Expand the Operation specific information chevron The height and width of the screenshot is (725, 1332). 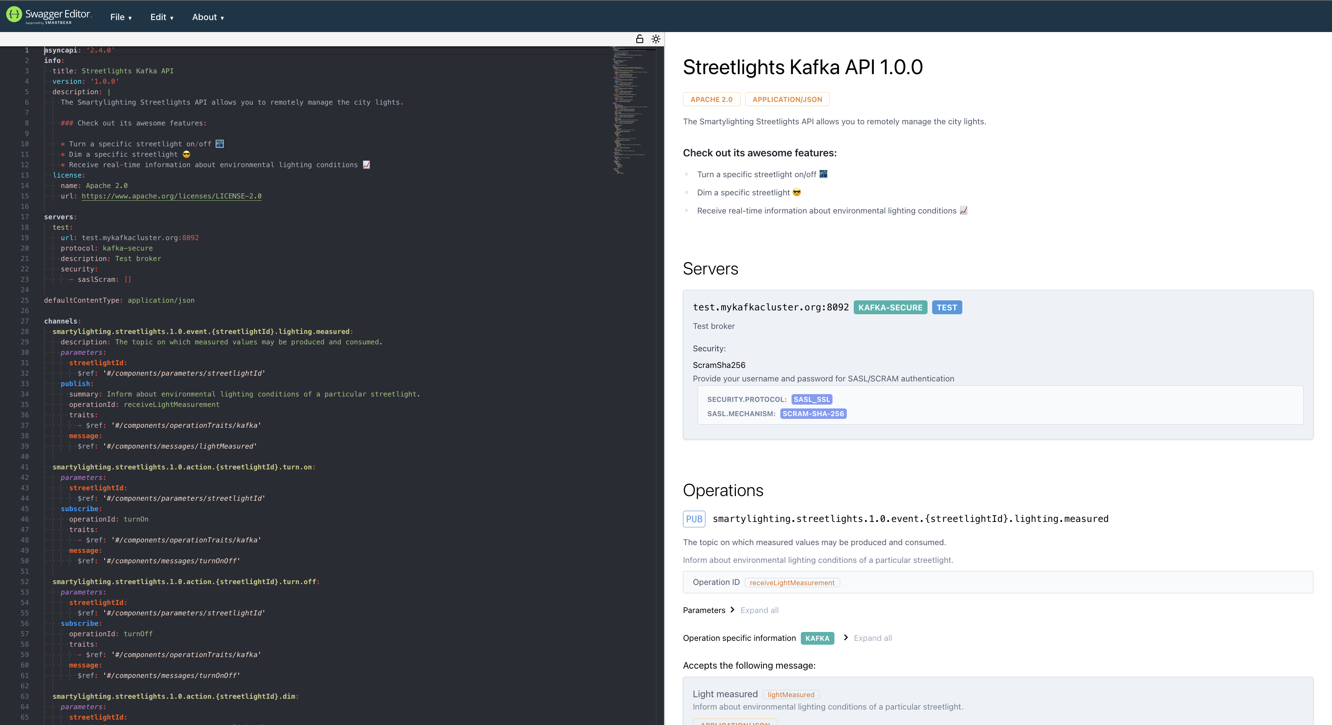846,638
